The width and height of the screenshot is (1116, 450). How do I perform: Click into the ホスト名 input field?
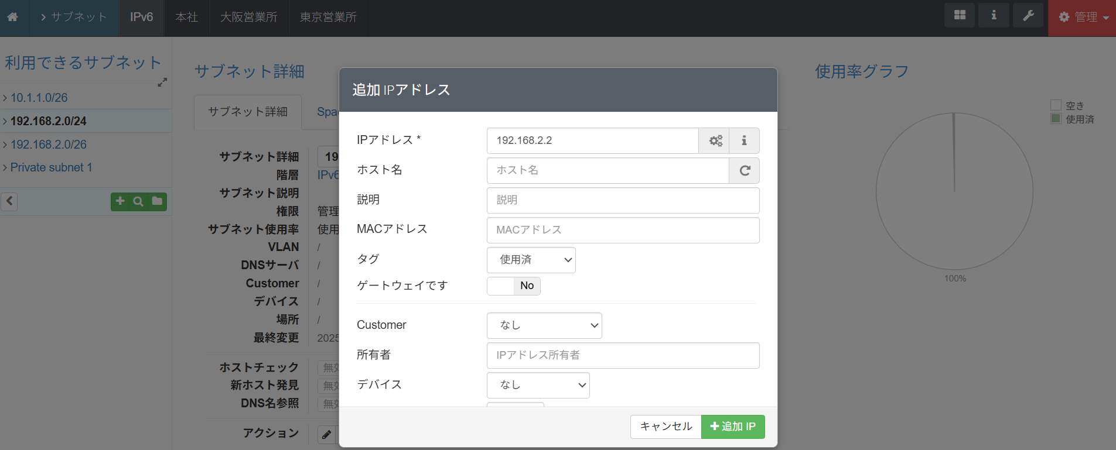pyautogui.click(x=608, y=170)
